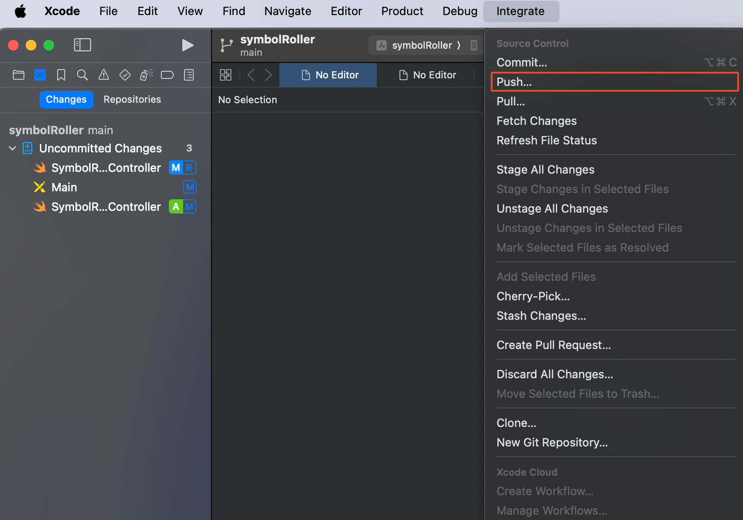Open the Xcode menu

pyautogui.click(x=62, y=11)
